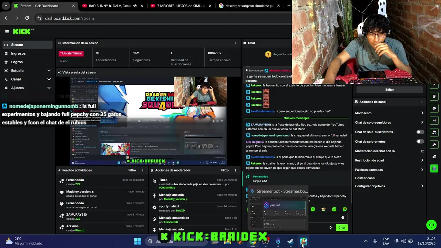Open the ZuibXD moderator link
Screen dimensions: 441x248
click(x=180, y=210)
